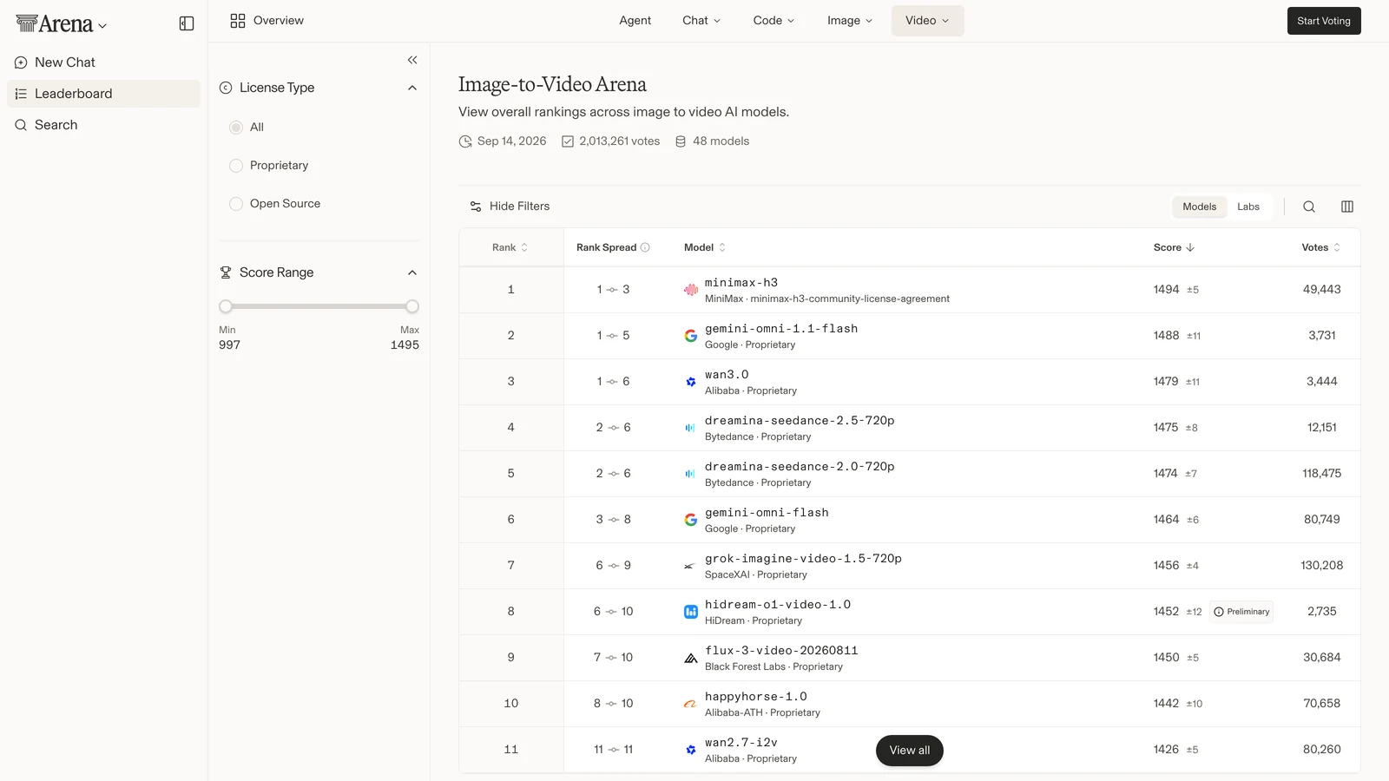Open the Video dropdown menu

point(927,21)
